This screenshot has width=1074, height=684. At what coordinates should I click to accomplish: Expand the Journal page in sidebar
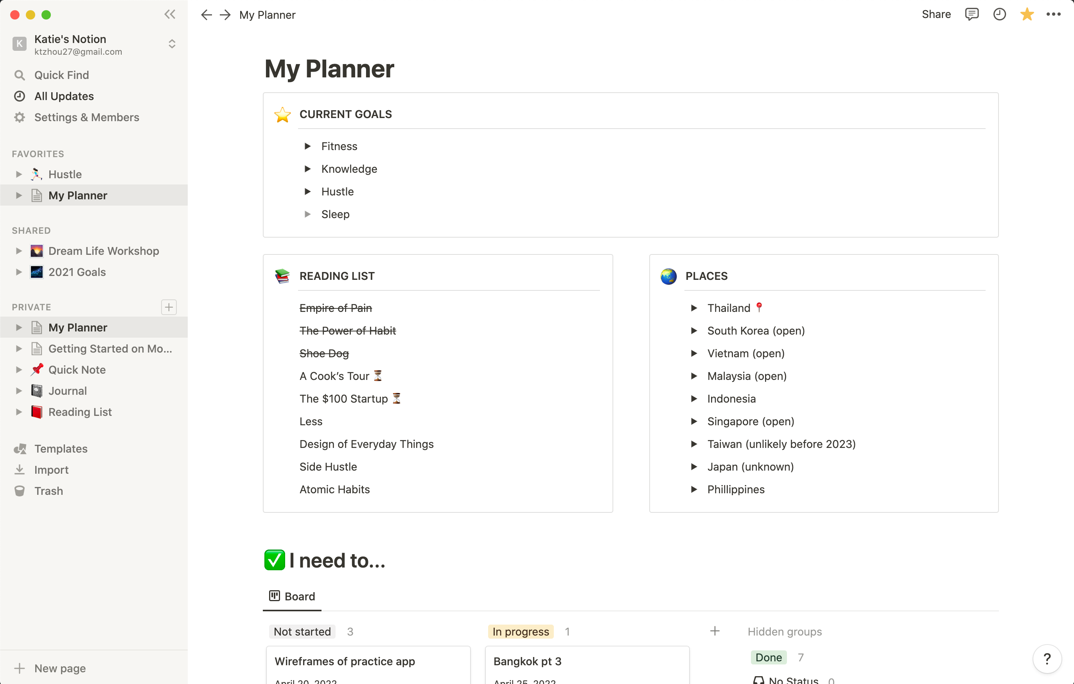coord(19,391)
